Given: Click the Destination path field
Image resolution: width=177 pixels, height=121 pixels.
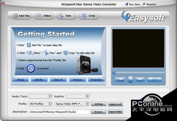Looking at the screenshot, I should 59,112.
